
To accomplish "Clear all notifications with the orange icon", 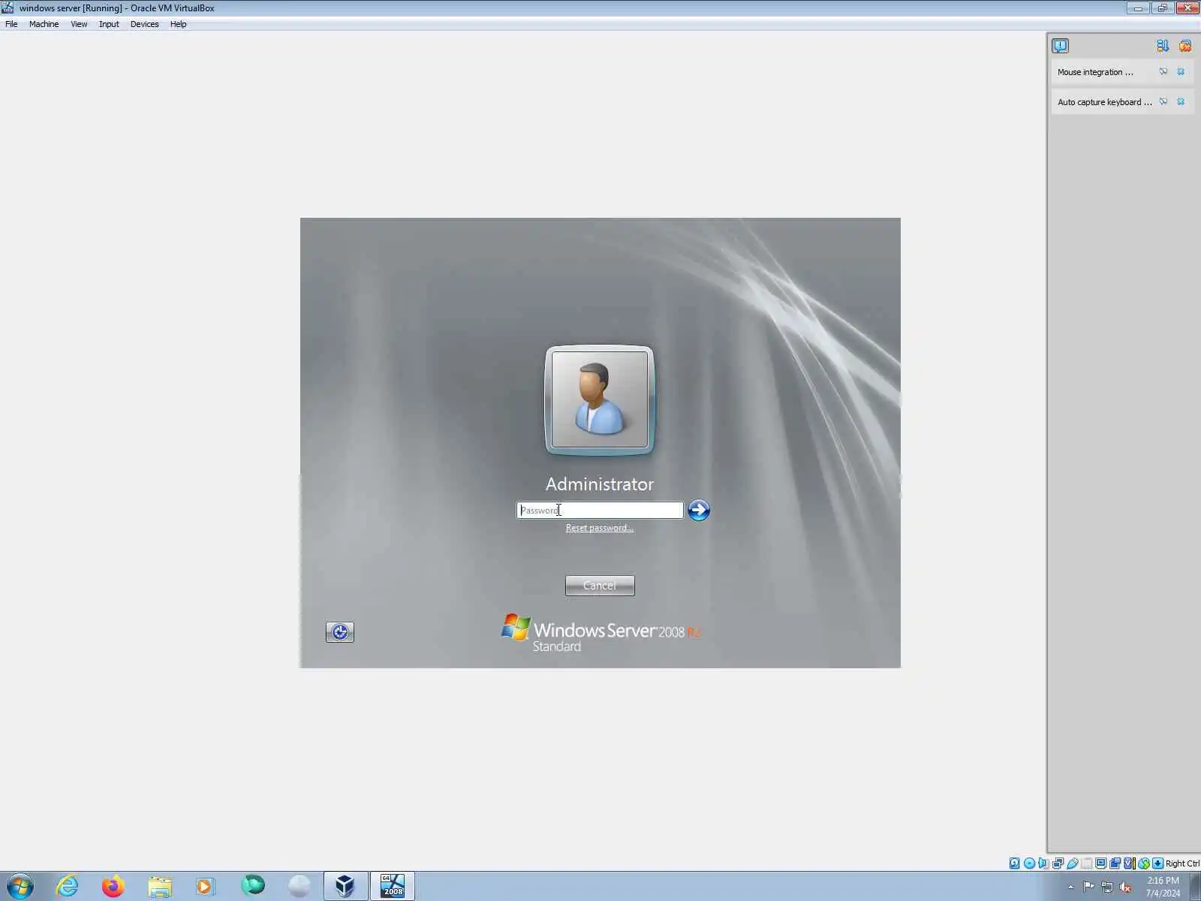I will (x=1185, y=46).
